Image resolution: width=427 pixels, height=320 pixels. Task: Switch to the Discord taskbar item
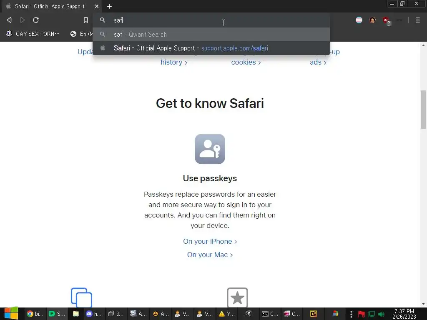pyautogui.click(x=94, y=314)
